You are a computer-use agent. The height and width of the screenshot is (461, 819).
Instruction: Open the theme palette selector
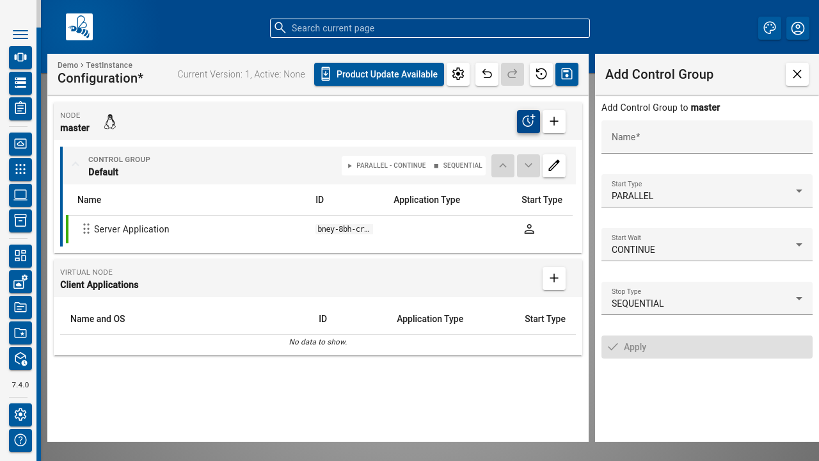770,28
